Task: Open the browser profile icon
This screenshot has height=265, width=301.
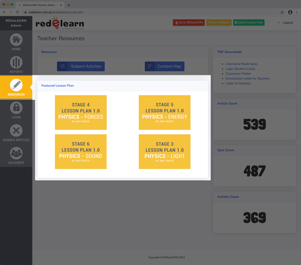Action: click(x=290, y=12)
